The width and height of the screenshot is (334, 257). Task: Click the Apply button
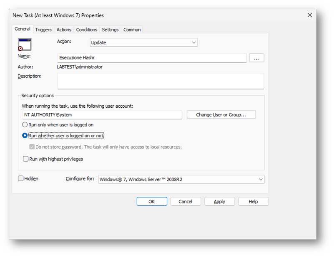click(x=219, y=202)
